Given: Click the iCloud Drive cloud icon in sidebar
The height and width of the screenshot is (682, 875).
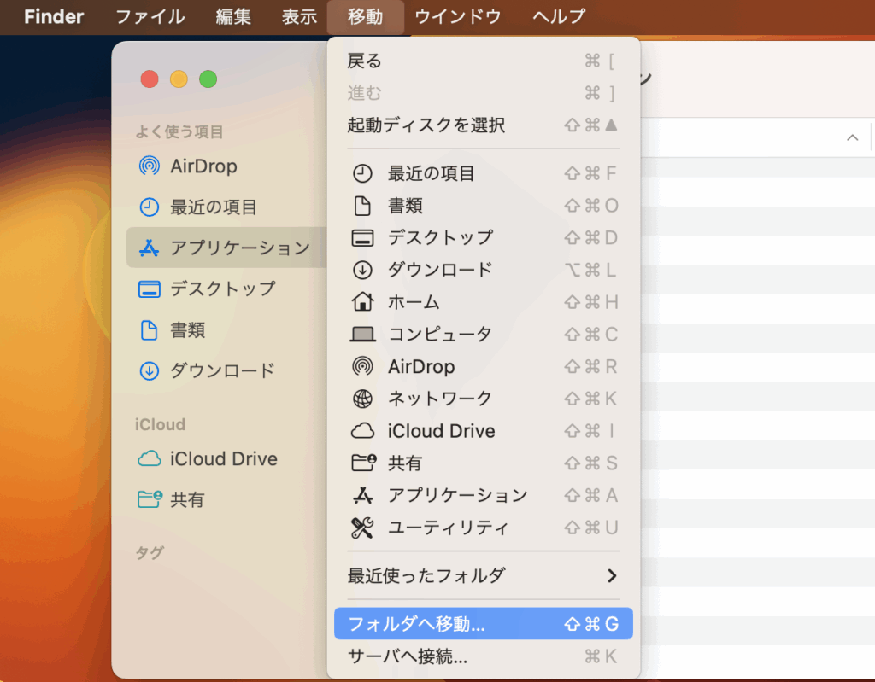Looking at the screenshot, I should (150, 459).
